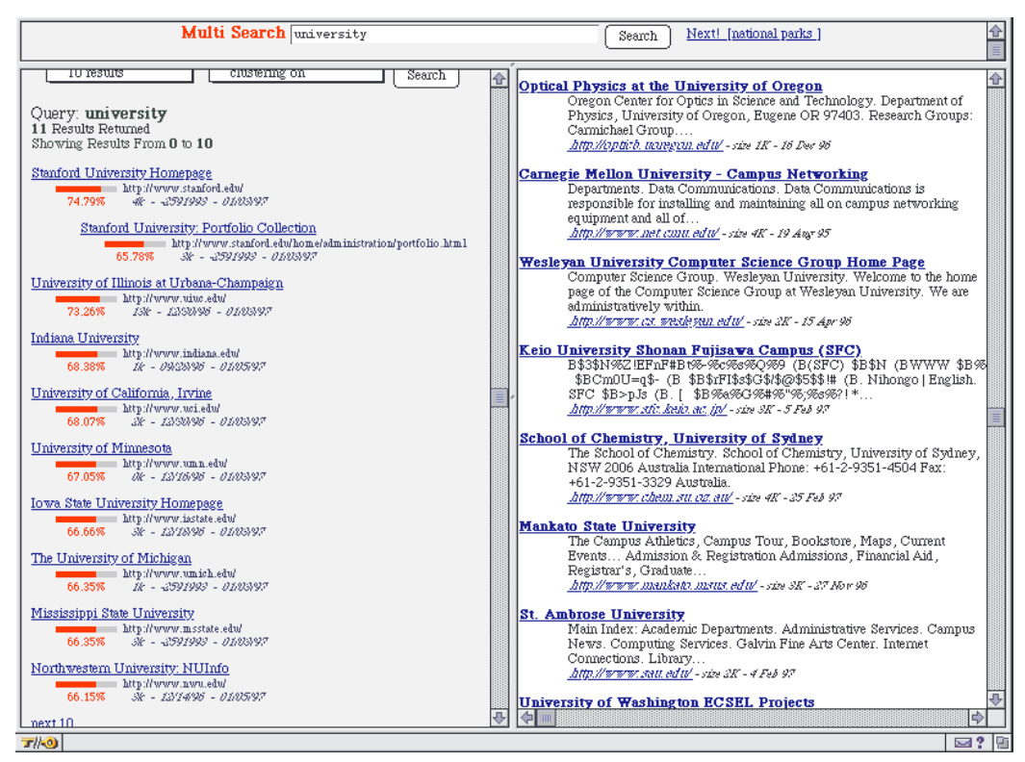1025x762 pixels.
Task: Open Optical Physics at the University of Oregon
Action: click(671, 86)
